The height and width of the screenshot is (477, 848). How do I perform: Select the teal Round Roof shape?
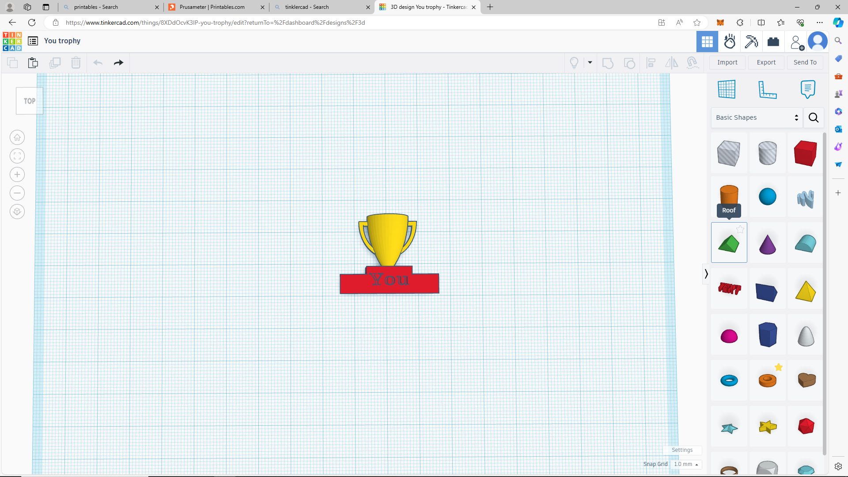(805, 243)
